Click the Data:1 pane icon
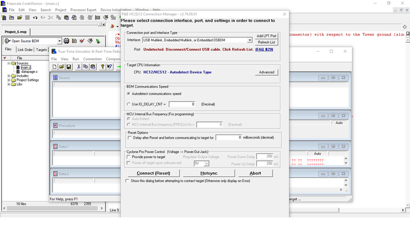This screenshot has height=230, width=410. pyautogui.click(x=55, y=147)
